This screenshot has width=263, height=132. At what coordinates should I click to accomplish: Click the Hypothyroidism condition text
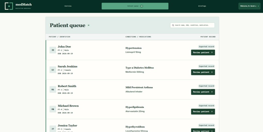(x=135, y=127)
